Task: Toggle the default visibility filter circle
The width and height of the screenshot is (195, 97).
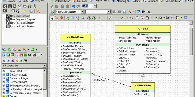Action: click(x=4, y=61)
